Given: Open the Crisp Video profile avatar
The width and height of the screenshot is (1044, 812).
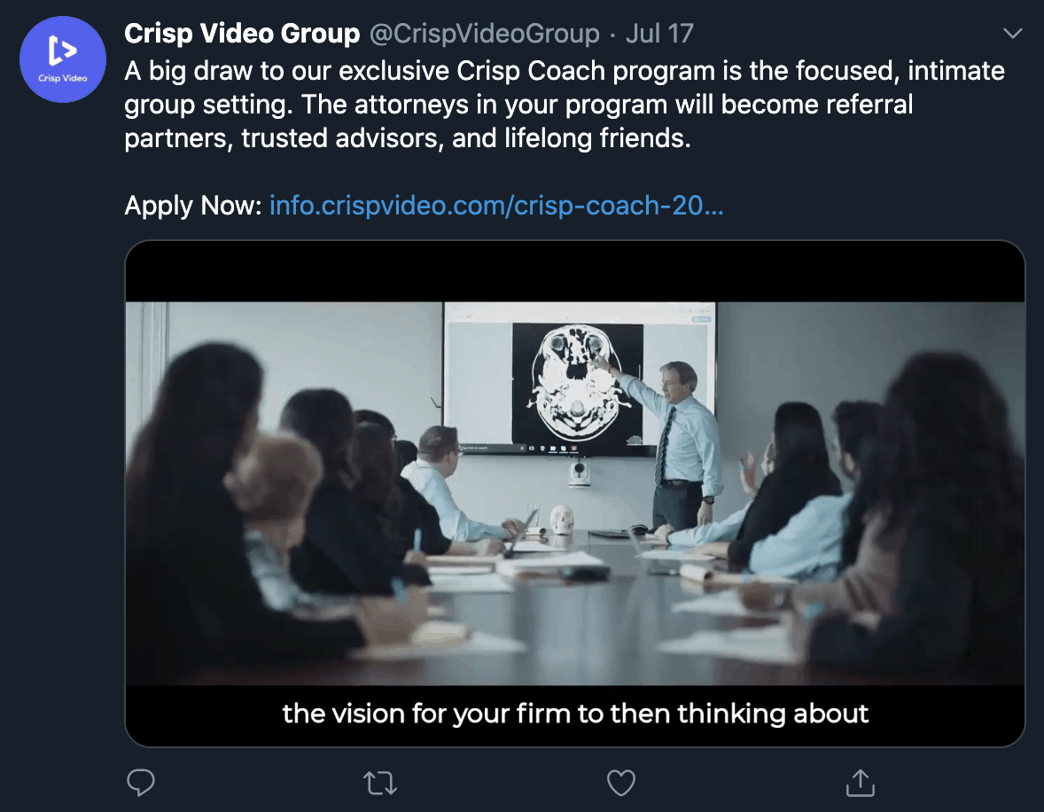Looking at the screenshot, I should tap(63, 58).
